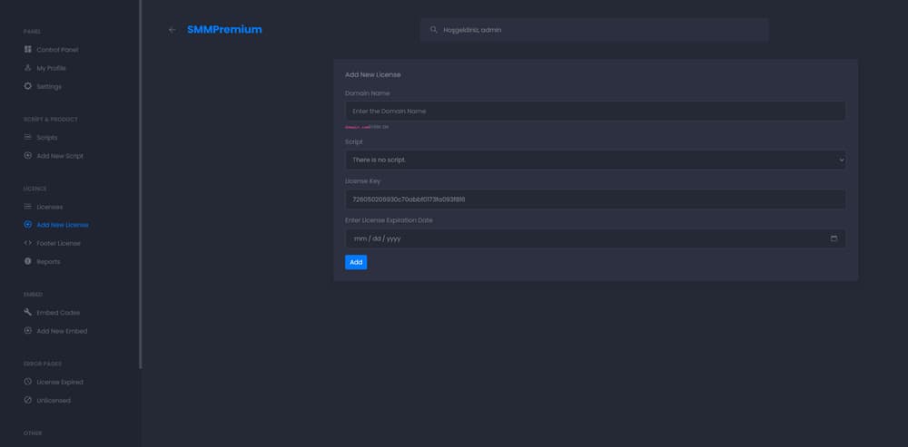Click the Domain Name label
The height and width of the screenshot is (447, 908).
click(x=368, y=93)
